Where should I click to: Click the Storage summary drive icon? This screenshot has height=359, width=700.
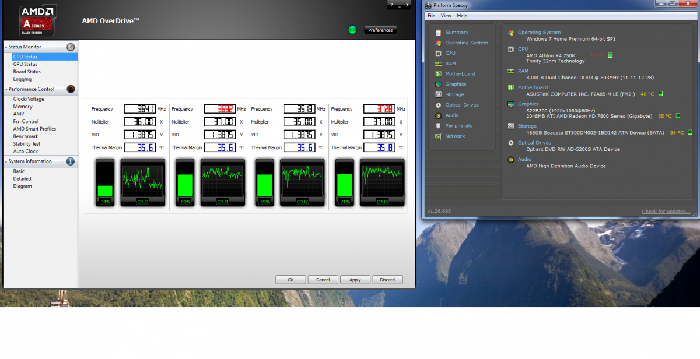click(511, 126)
